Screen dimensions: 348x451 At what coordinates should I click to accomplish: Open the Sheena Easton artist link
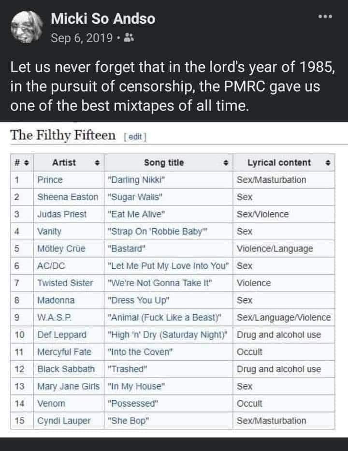[x=68, y=197]
